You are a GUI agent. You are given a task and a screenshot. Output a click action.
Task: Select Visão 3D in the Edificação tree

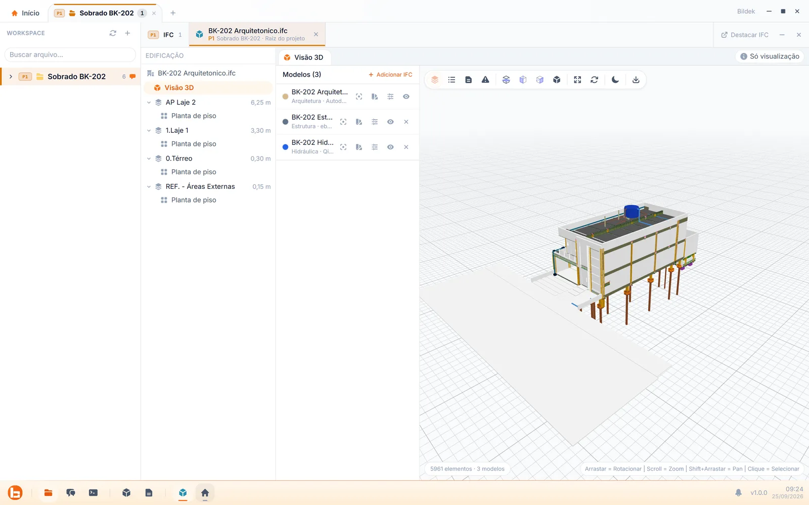(x=209, y=88)
